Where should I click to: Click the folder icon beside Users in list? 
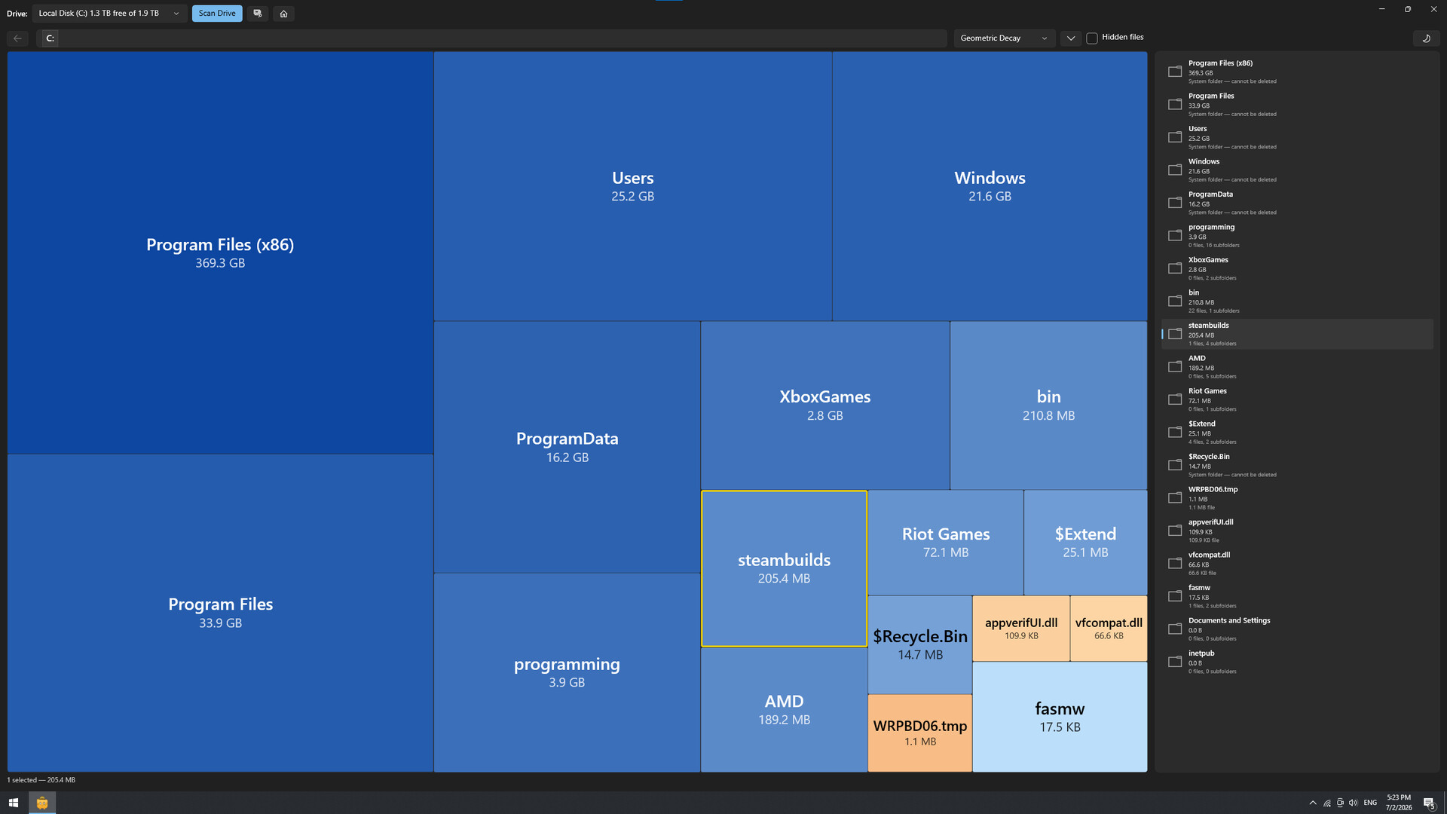[x=1175, y=137]
